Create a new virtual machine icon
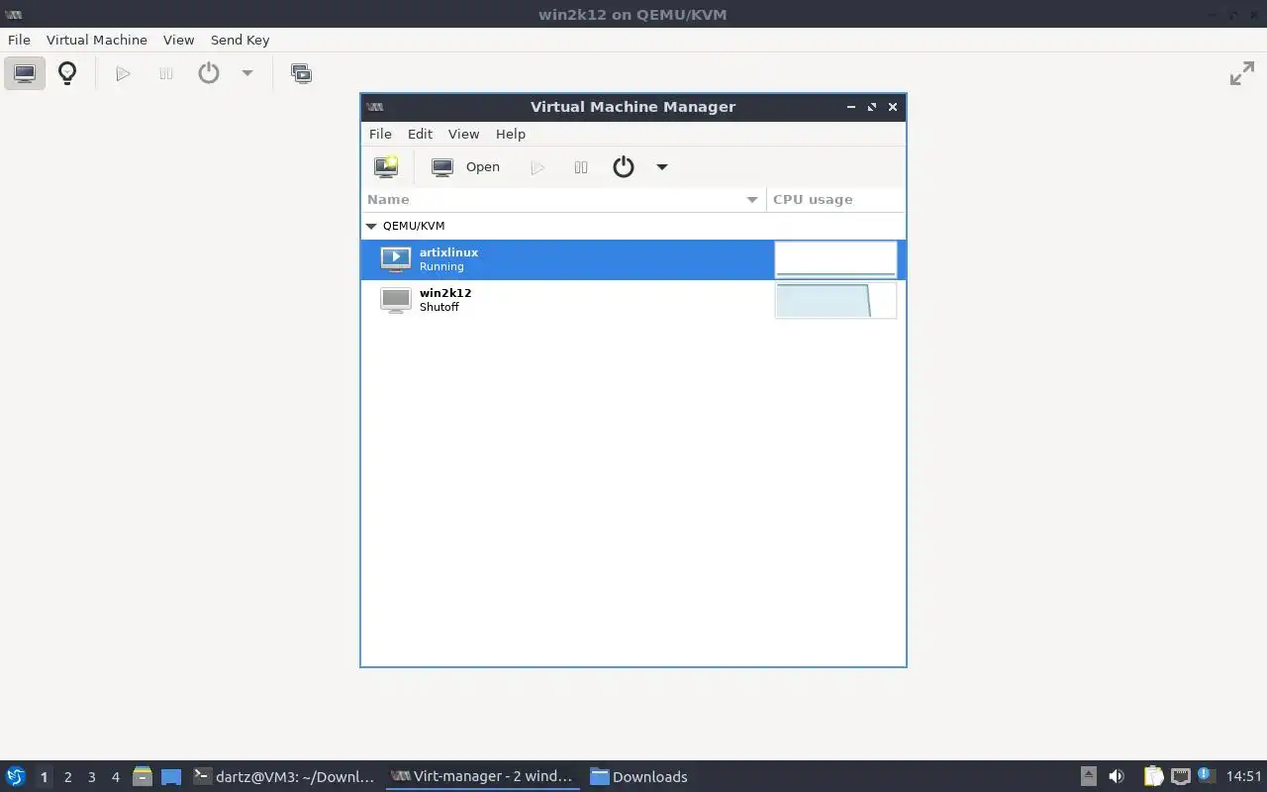The height and width of the screenshot is (792, 1267). [386, 167]
